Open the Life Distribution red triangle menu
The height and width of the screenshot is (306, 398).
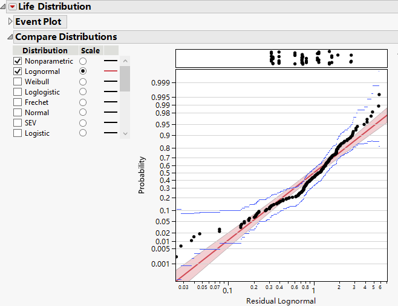(12, 7)
